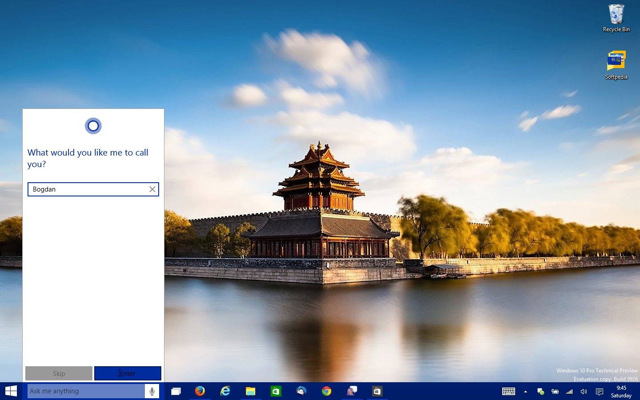Open Pidgin messenger from the taskbar

(352, 391)
